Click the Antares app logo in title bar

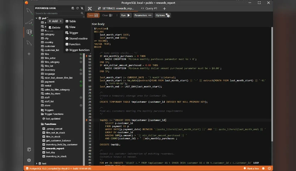27,2
